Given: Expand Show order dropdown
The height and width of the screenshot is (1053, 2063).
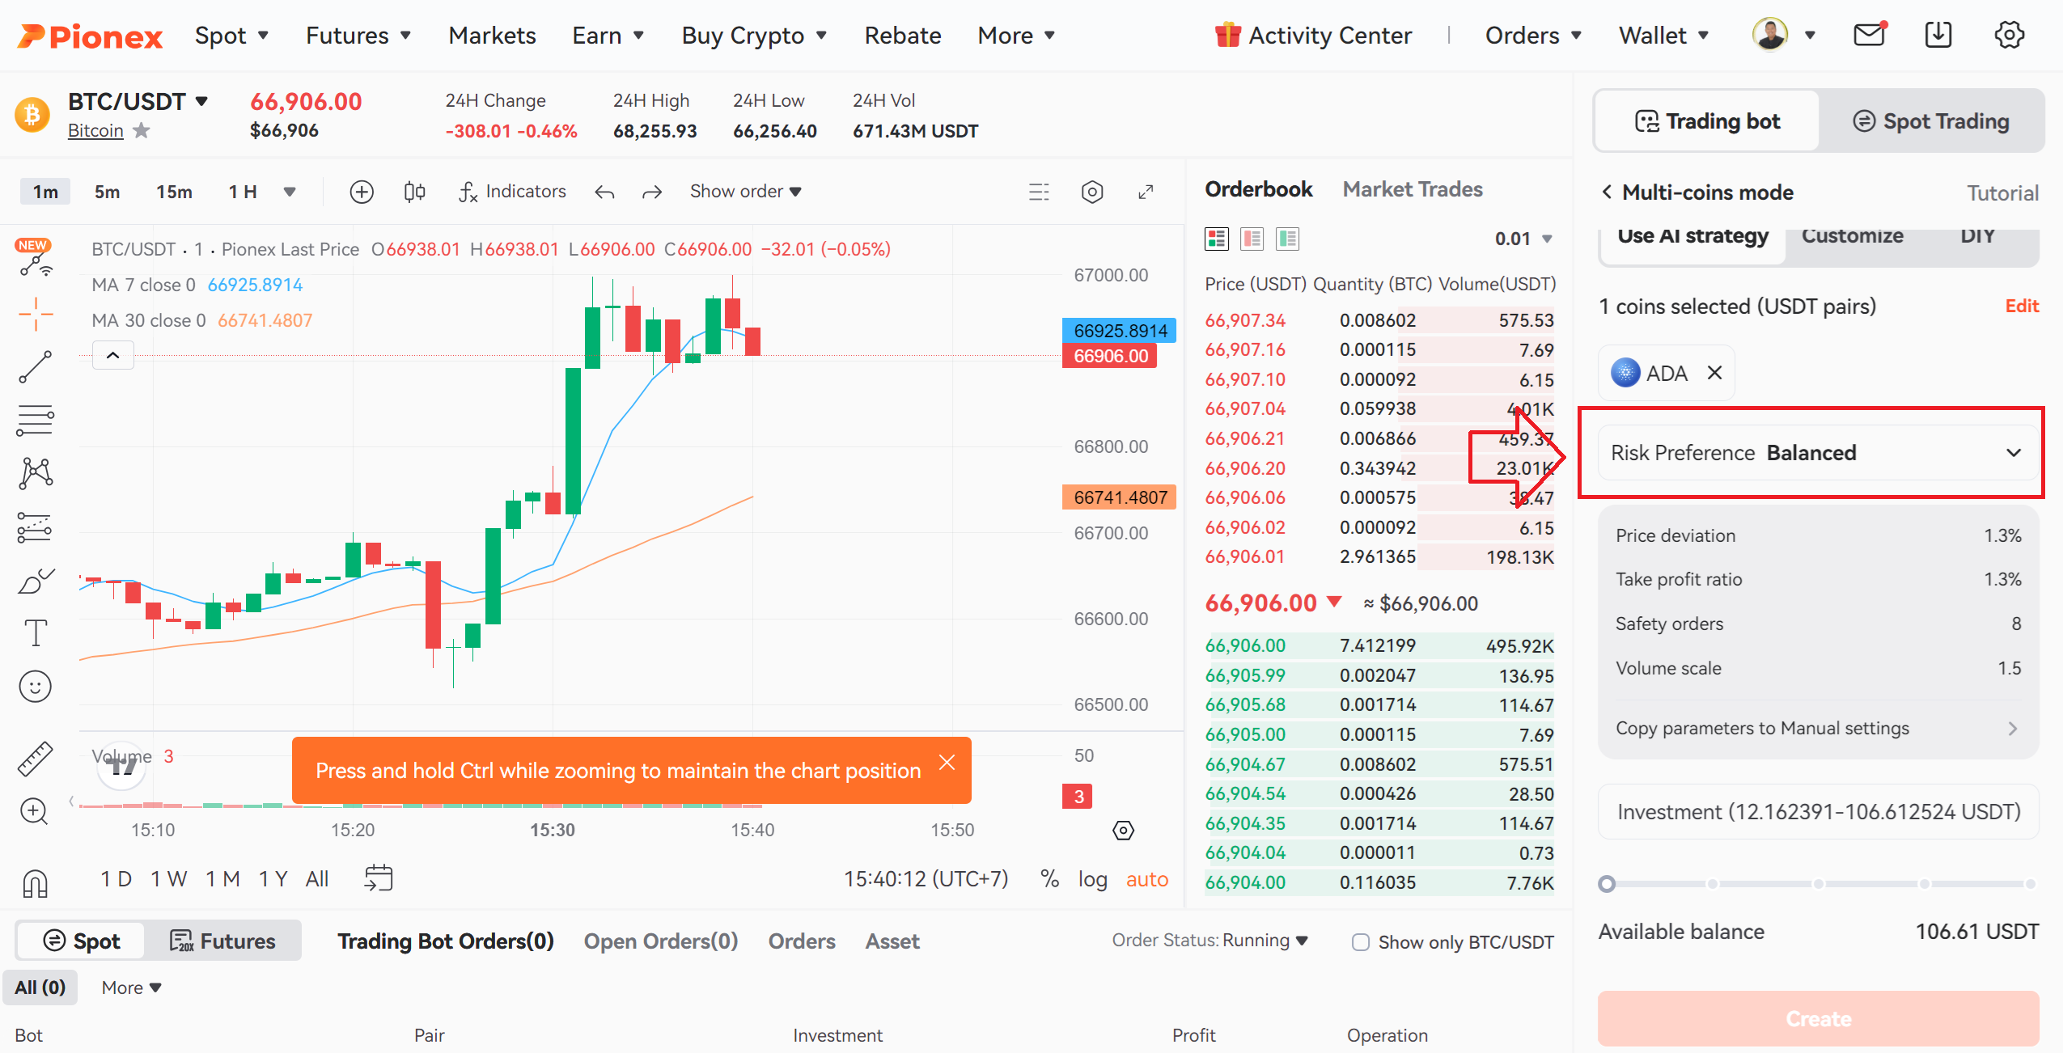Looking at the screenshot, I should tap(745, 192).
